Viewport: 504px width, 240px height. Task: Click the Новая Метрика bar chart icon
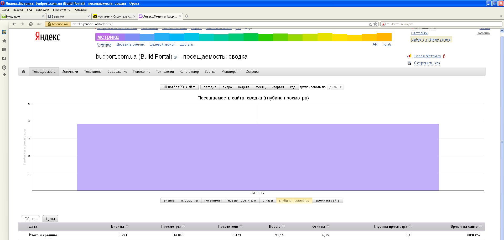(409, 56)
